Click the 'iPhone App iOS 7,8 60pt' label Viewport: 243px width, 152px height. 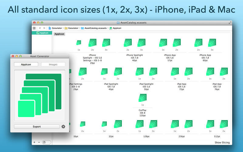[205, 58]
